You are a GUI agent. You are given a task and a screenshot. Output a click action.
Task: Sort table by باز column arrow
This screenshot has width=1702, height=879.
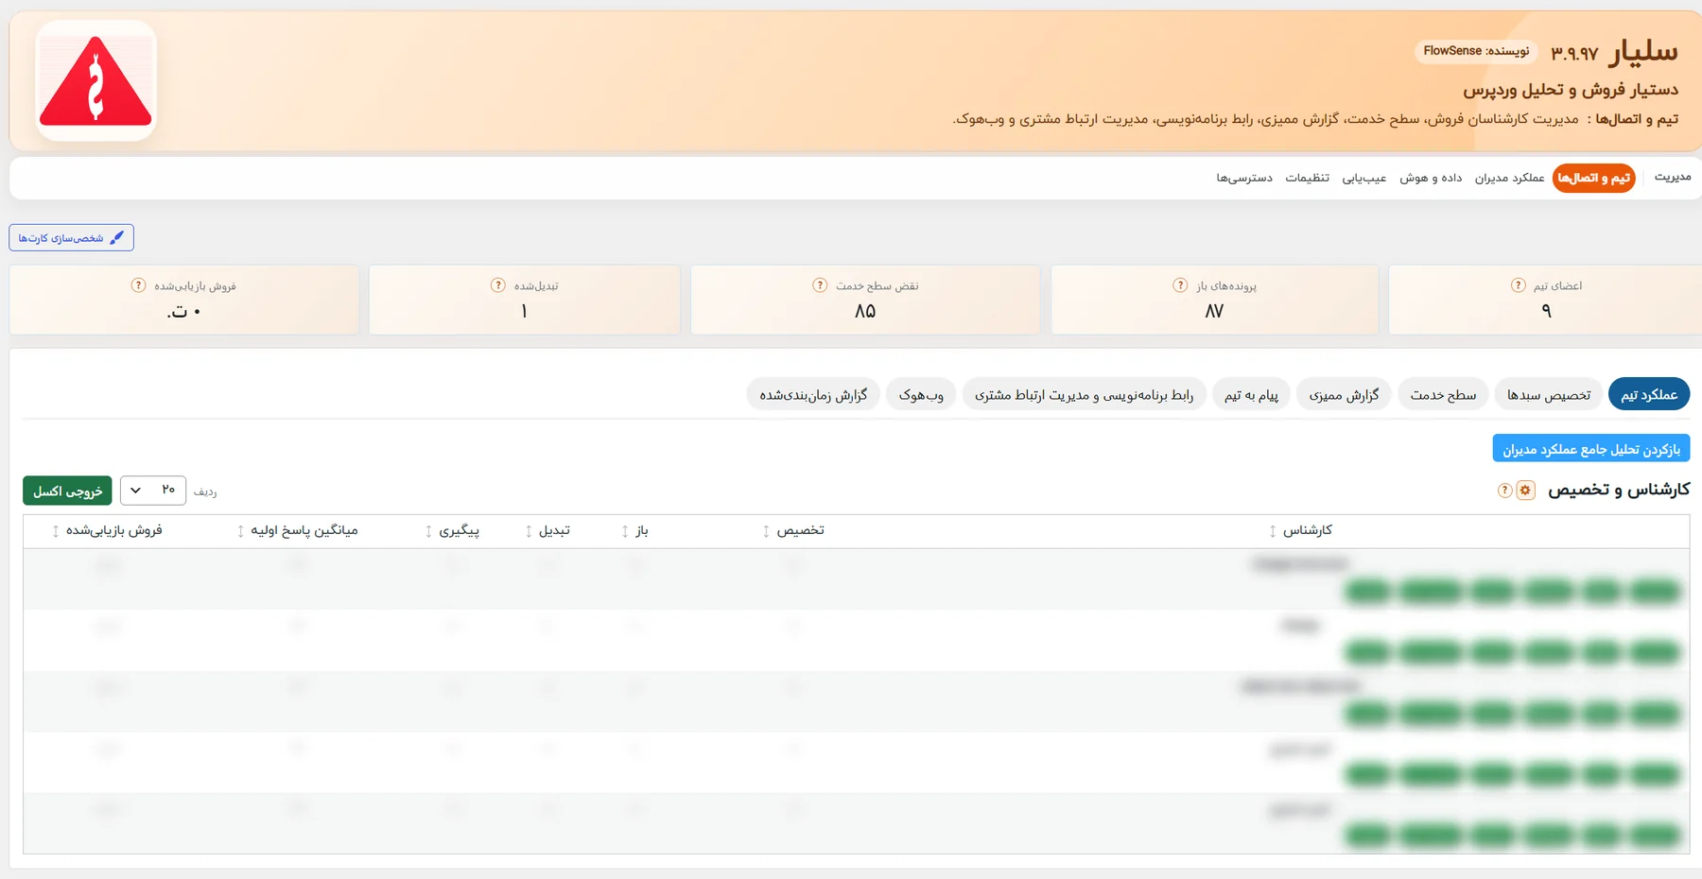coord(625,531)
